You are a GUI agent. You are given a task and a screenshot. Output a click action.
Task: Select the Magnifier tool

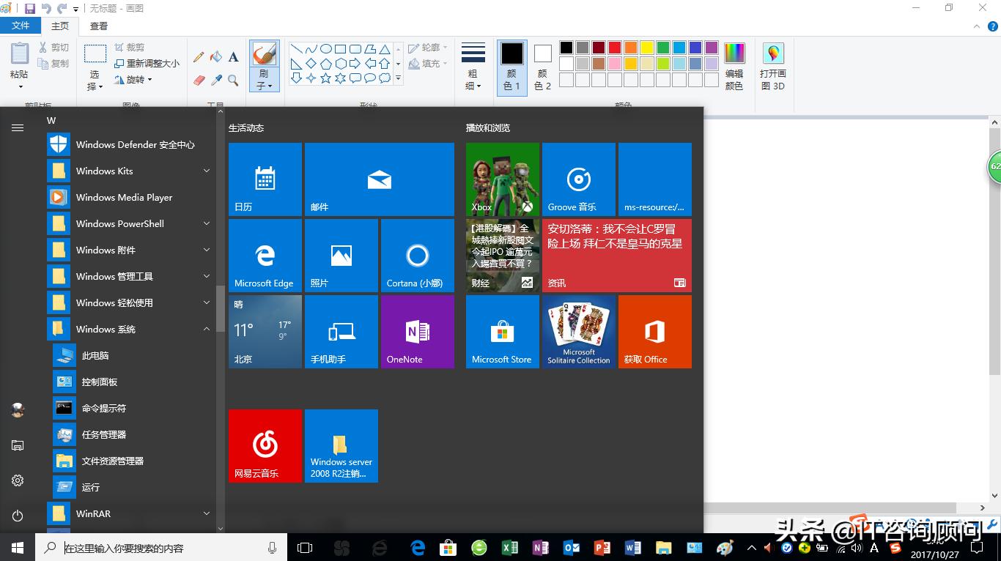pyautogui.click(x=232, y=79)
